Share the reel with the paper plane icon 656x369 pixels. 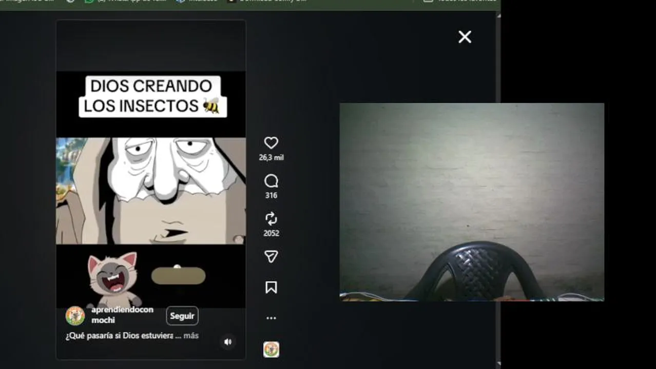[271, 257]
